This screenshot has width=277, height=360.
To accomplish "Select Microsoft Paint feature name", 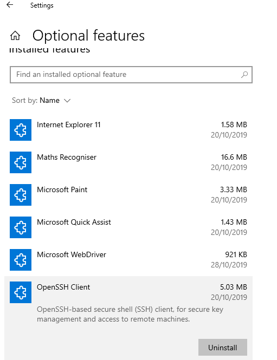I will pyautogui.click(x=62, y=189).
